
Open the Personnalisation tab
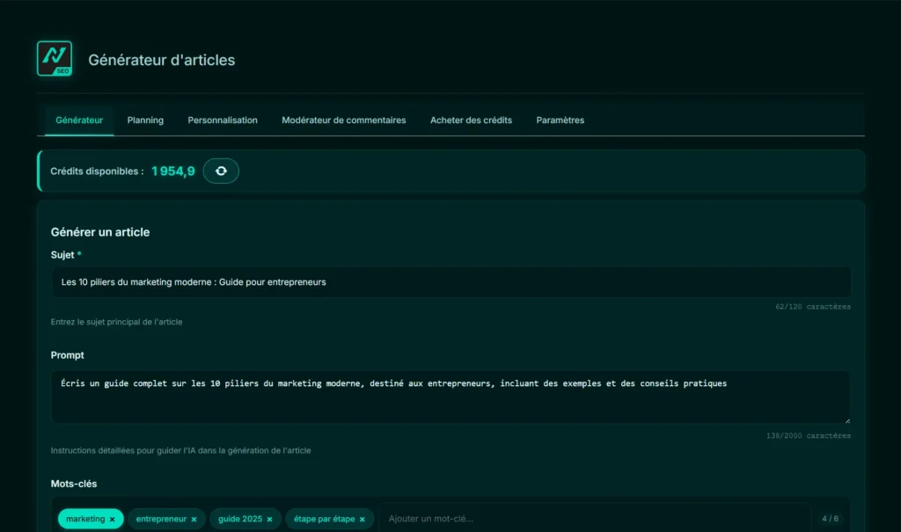coord(223,120)
